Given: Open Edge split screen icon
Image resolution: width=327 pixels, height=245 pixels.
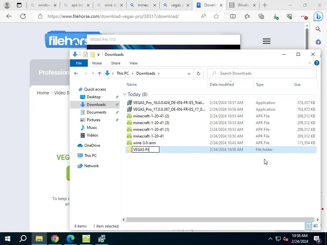Looking at the screenshot, I should coord(233,16).
